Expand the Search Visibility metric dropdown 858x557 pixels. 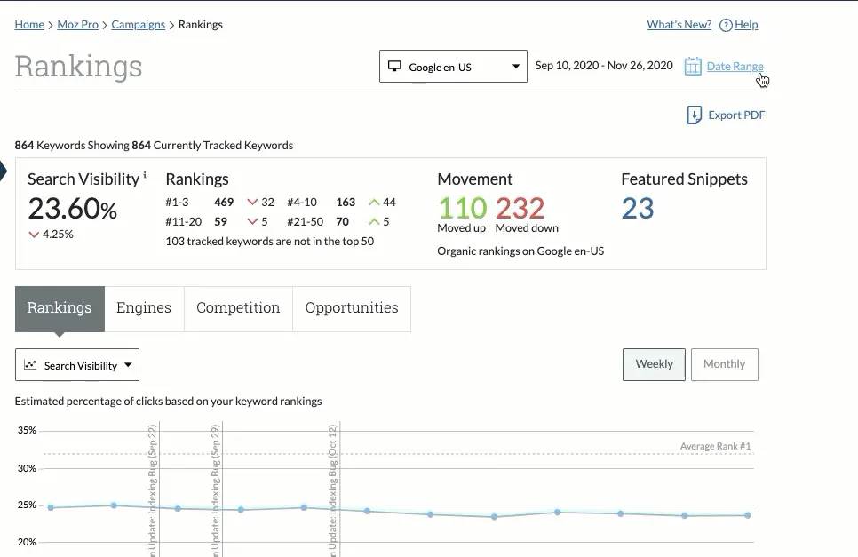77,365
